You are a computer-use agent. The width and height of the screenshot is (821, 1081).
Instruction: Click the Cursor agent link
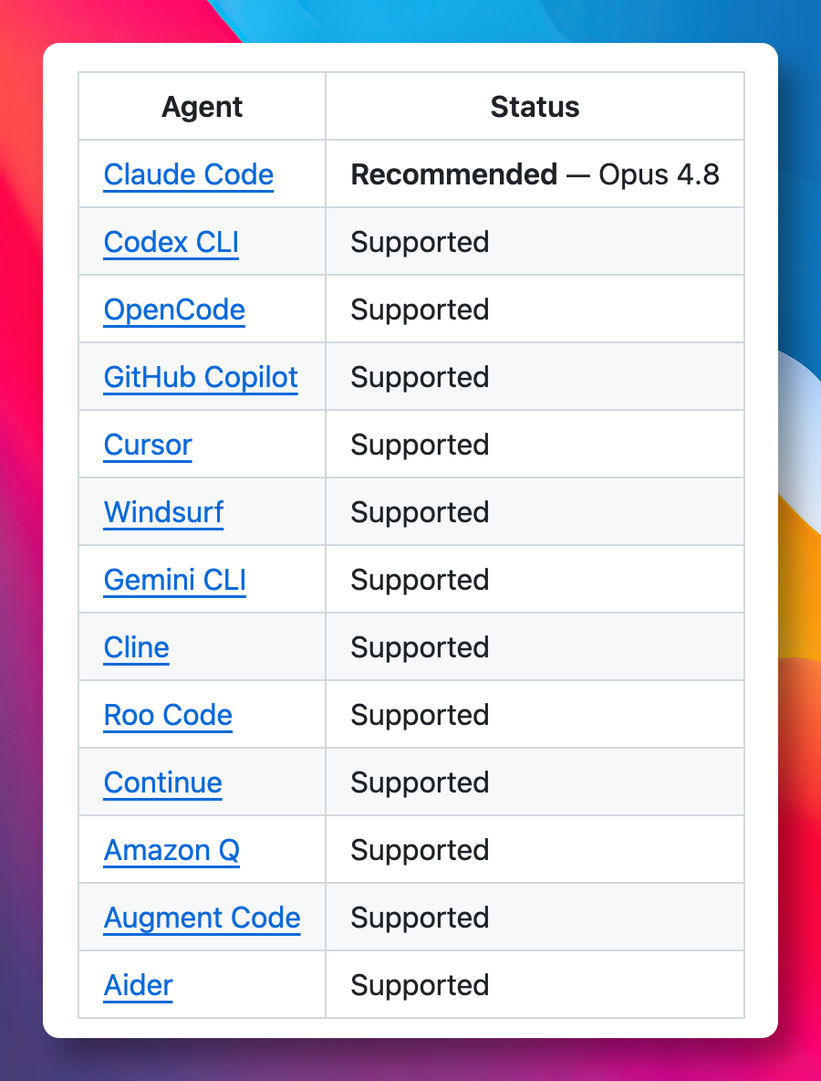pyautogui.click(x=148, y=445)
